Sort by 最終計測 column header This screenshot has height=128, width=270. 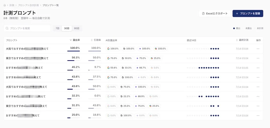pyautogui.click(x=242, y=40)
